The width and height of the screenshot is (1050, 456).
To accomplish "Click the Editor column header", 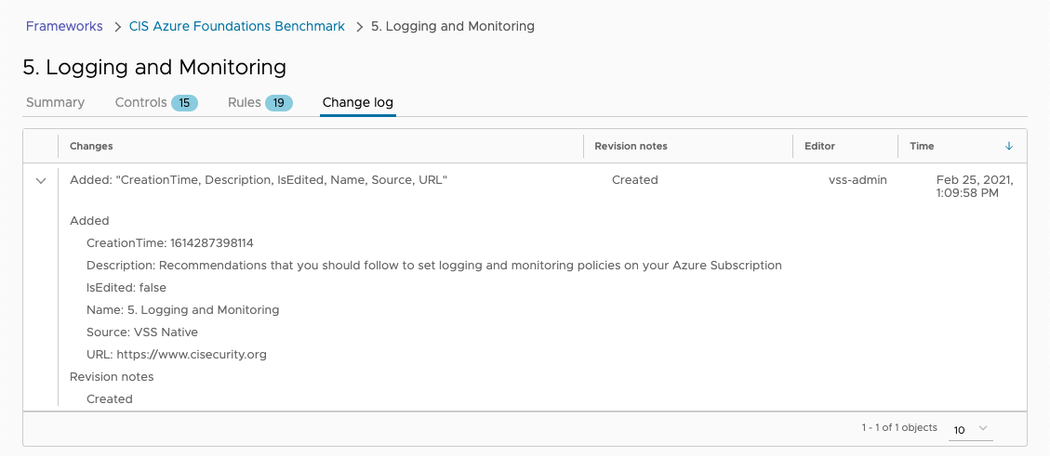I will coord(819,146).
